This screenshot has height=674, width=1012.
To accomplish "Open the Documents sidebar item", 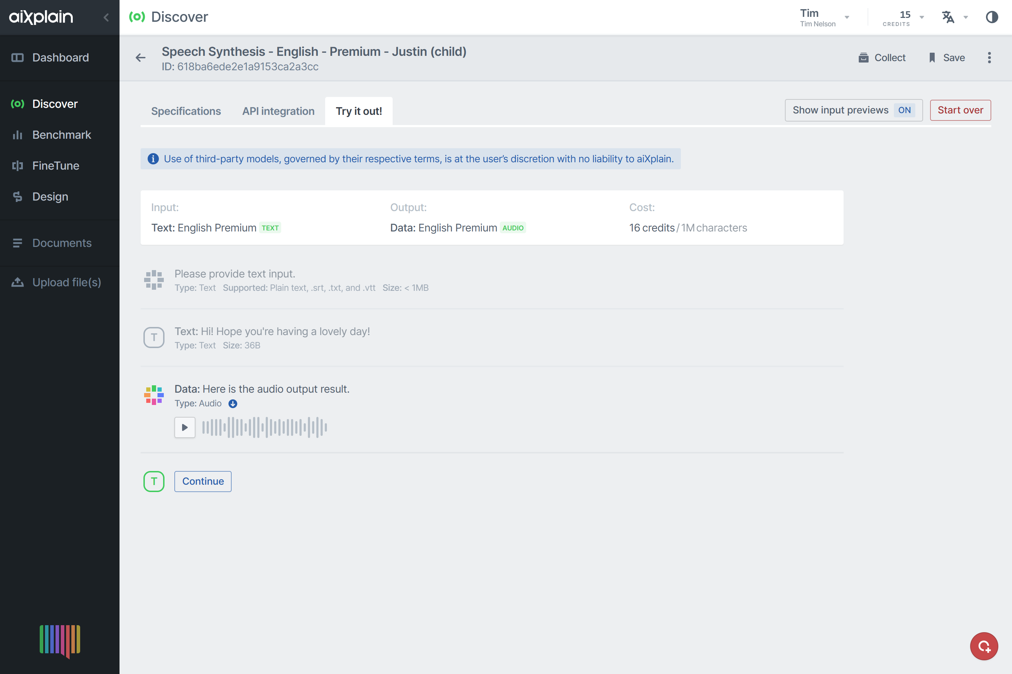I will pyautogui.click(x=60, y=243).
